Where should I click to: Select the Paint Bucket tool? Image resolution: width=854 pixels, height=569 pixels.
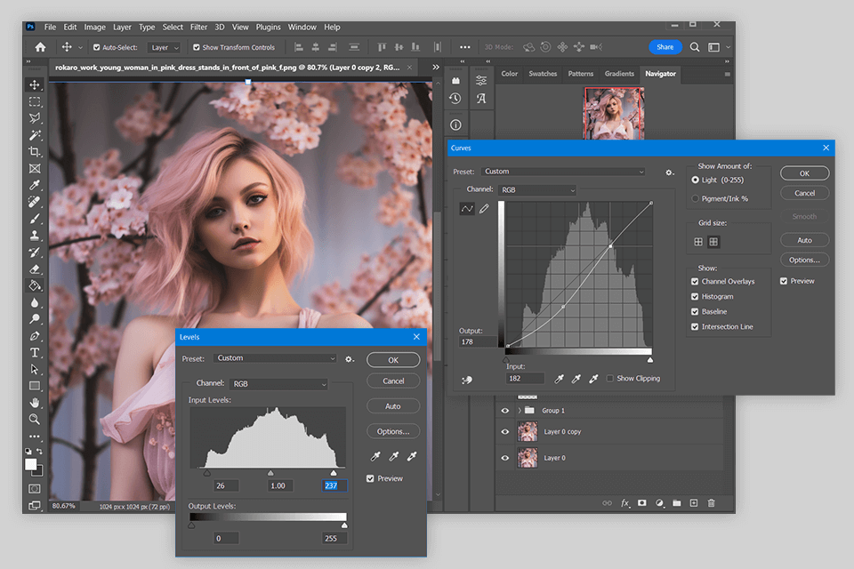coord(35,286)
